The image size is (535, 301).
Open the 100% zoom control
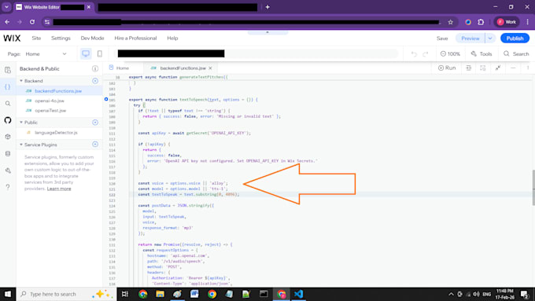click(x=450, y=54)
